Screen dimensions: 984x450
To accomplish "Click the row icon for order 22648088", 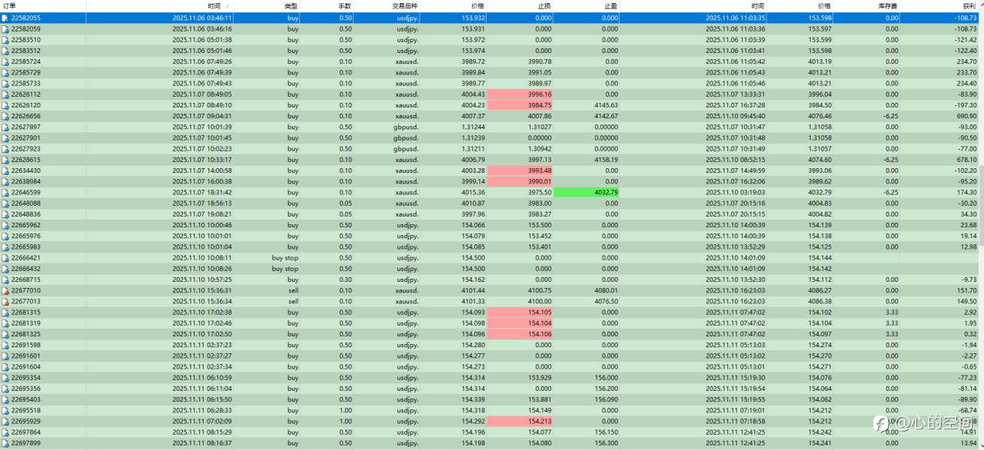I will (x=5, y=203).
